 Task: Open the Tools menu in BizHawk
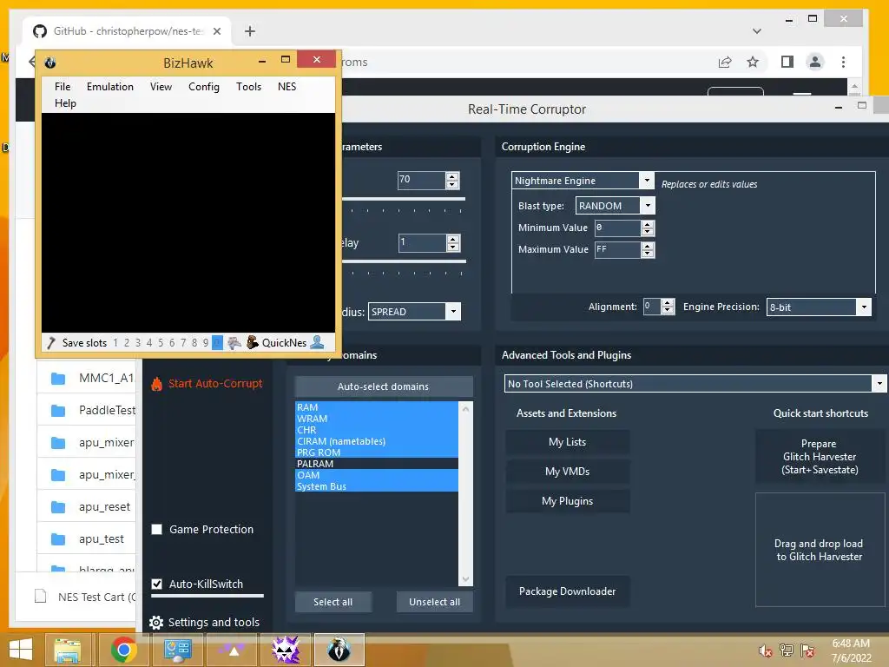pos(248,87)
